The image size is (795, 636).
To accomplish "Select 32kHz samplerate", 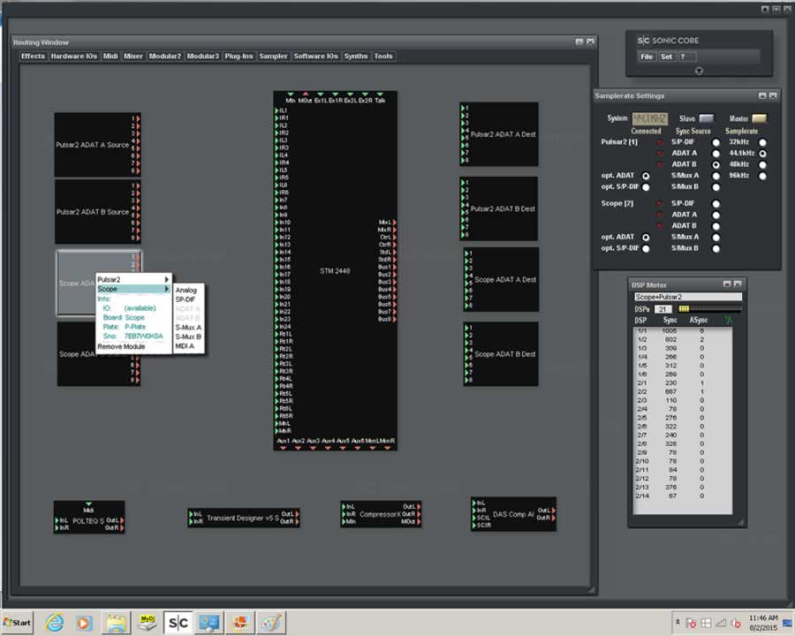I will point(762,142).
